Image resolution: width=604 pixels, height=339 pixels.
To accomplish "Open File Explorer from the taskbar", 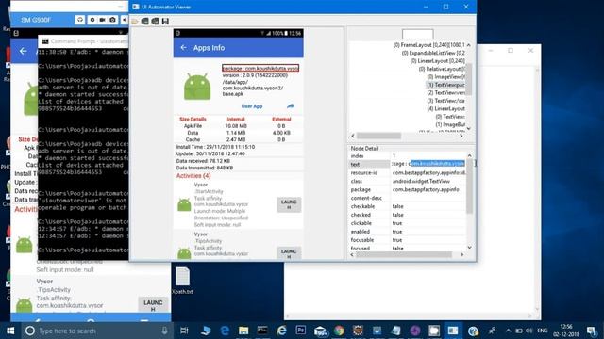I will [243, 331].
